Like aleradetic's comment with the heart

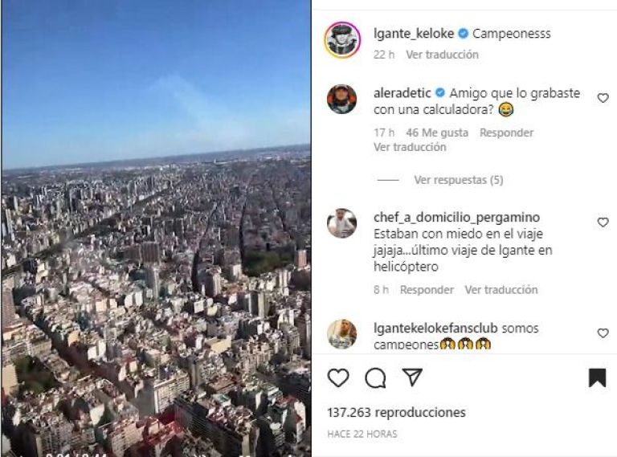[x=603, y=98]
